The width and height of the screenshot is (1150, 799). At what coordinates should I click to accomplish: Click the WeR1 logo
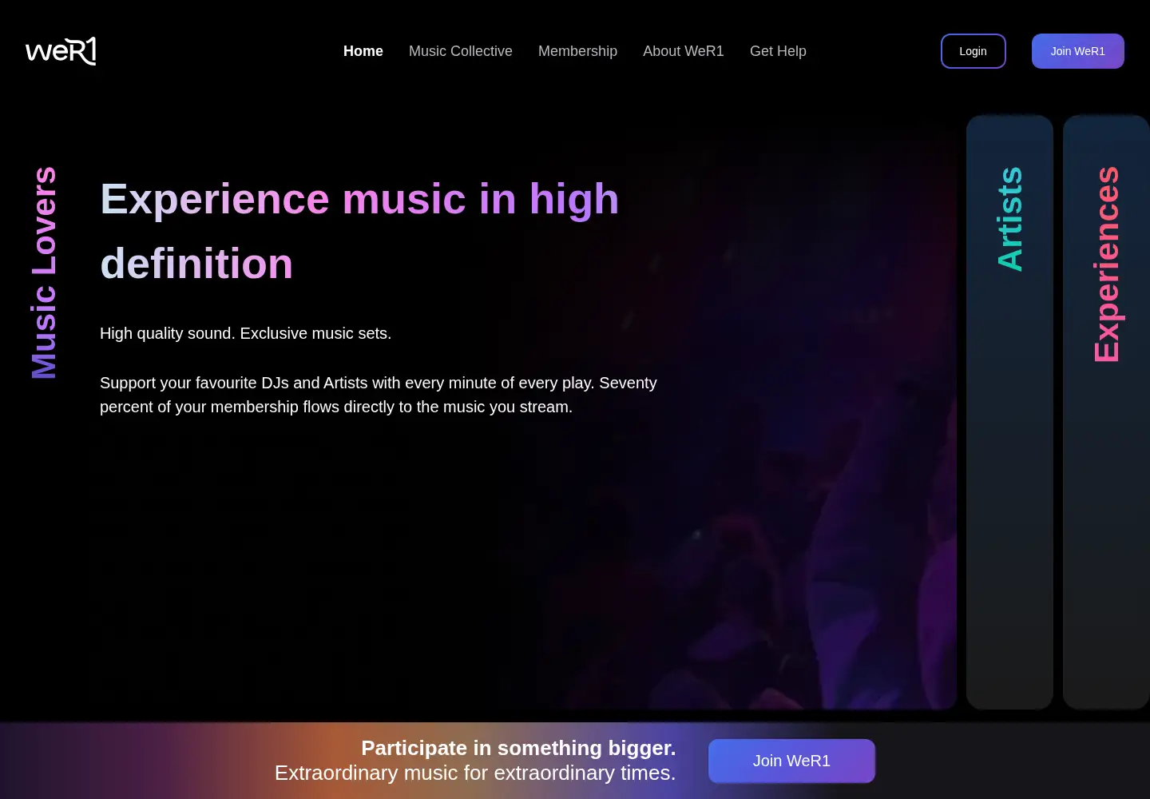tap(61, 51)
